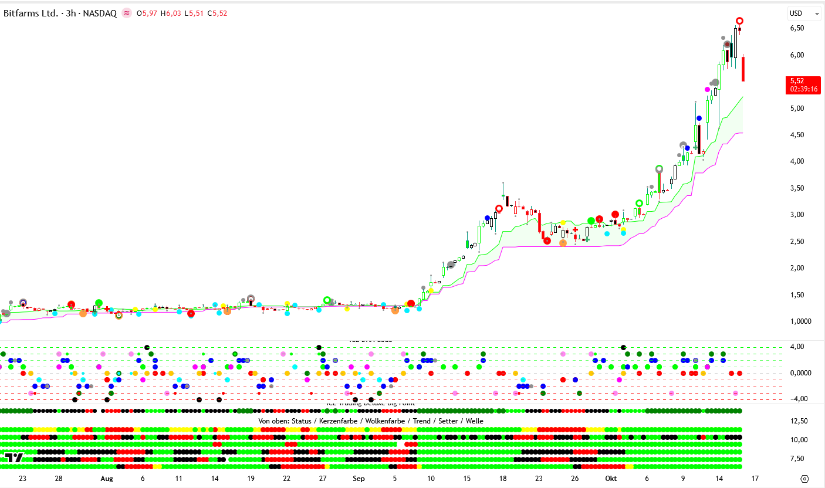
Task: Click the 1,0000 level on price scale
Action: 800,321
